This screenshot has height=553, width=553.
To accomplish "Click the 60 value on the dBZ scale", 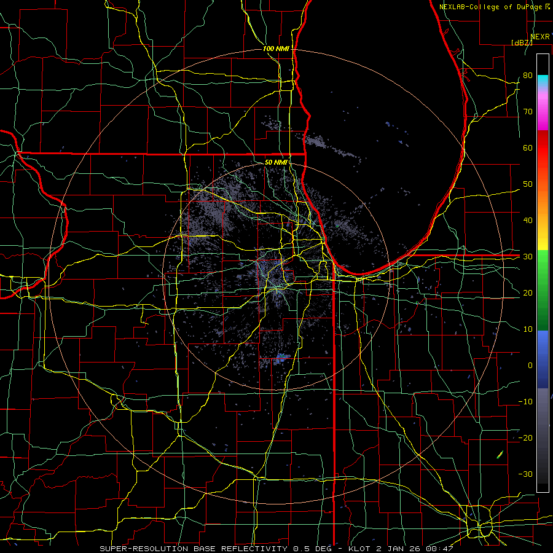I will point(528,147).
